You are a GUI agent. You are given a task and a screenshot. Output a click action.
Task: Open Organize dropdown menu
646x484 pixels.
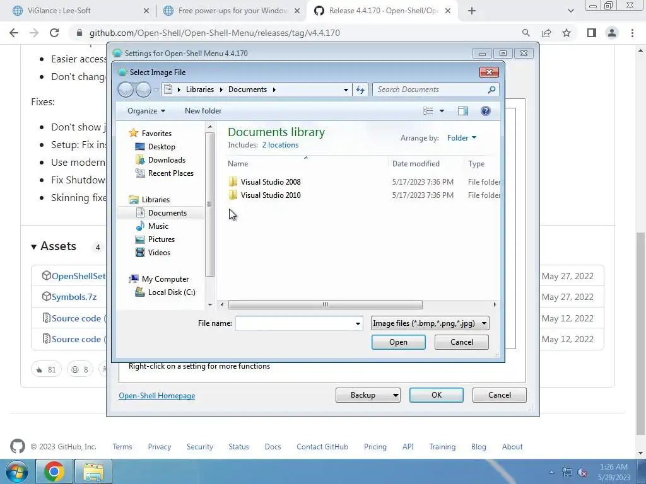146,111
